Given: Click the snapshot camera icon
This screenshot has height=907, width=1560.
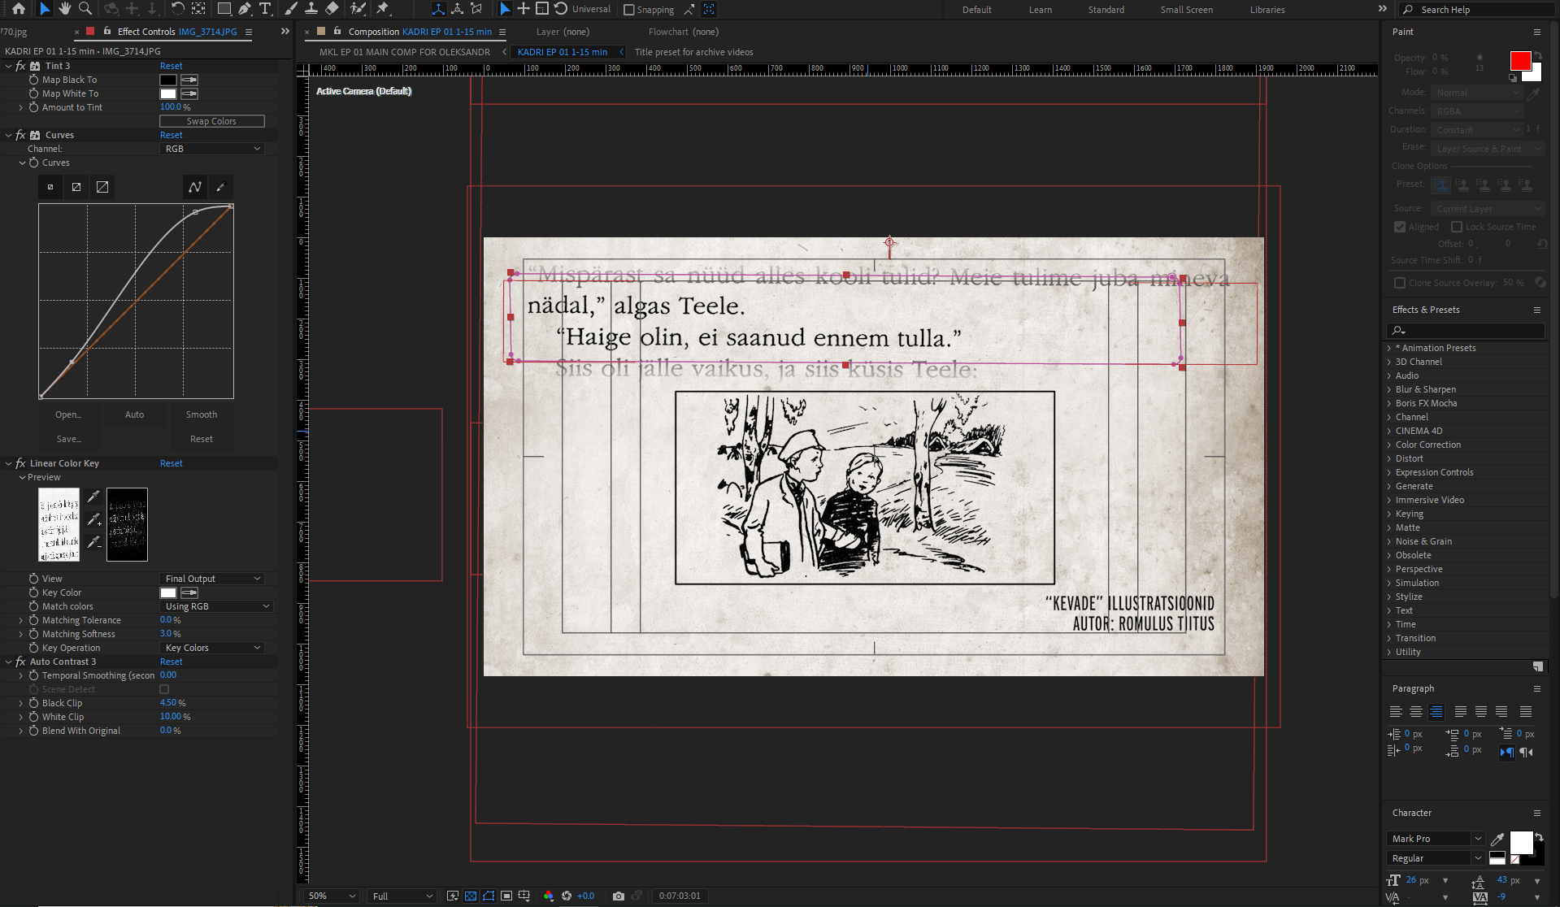Looking at the screenshot, I should (x=619, y=896).
